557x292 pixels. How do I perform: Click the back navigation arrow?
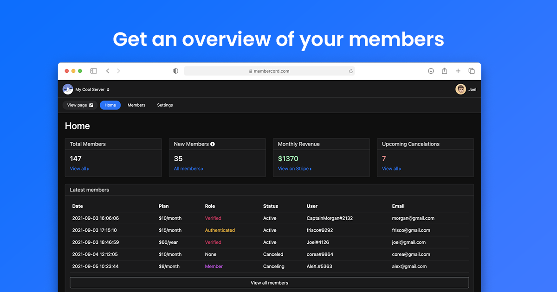tap(108, 71)
